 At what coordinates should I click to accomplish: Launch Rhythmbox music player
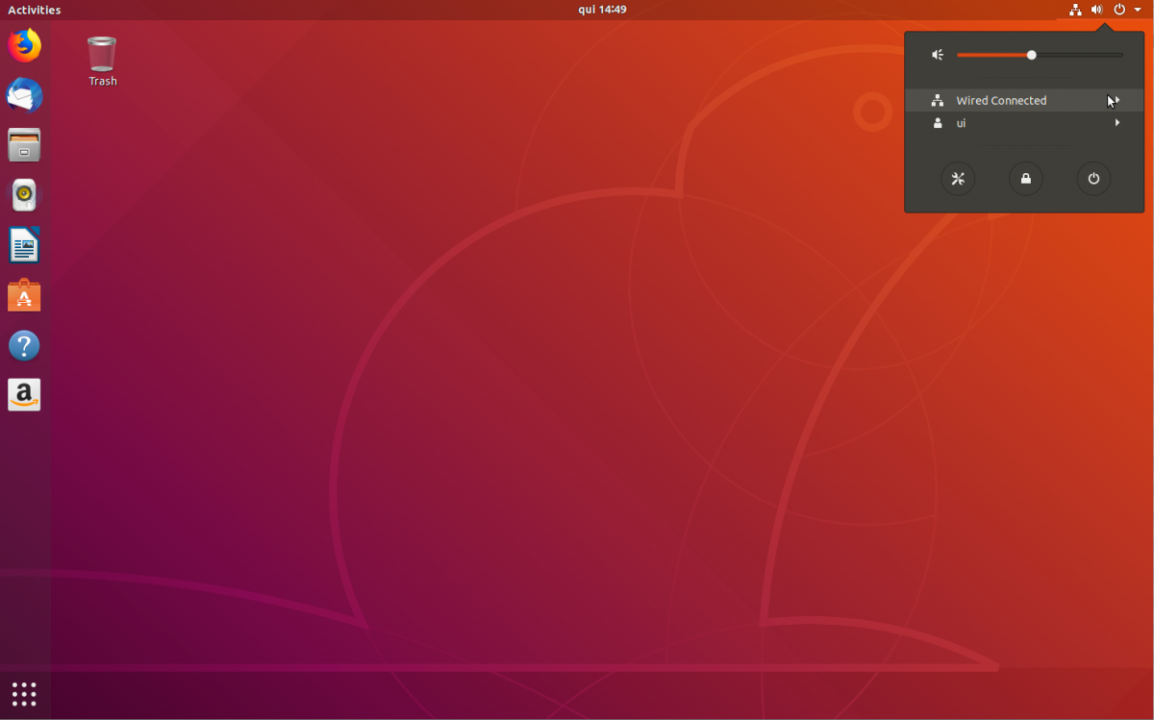pos(24,195)
